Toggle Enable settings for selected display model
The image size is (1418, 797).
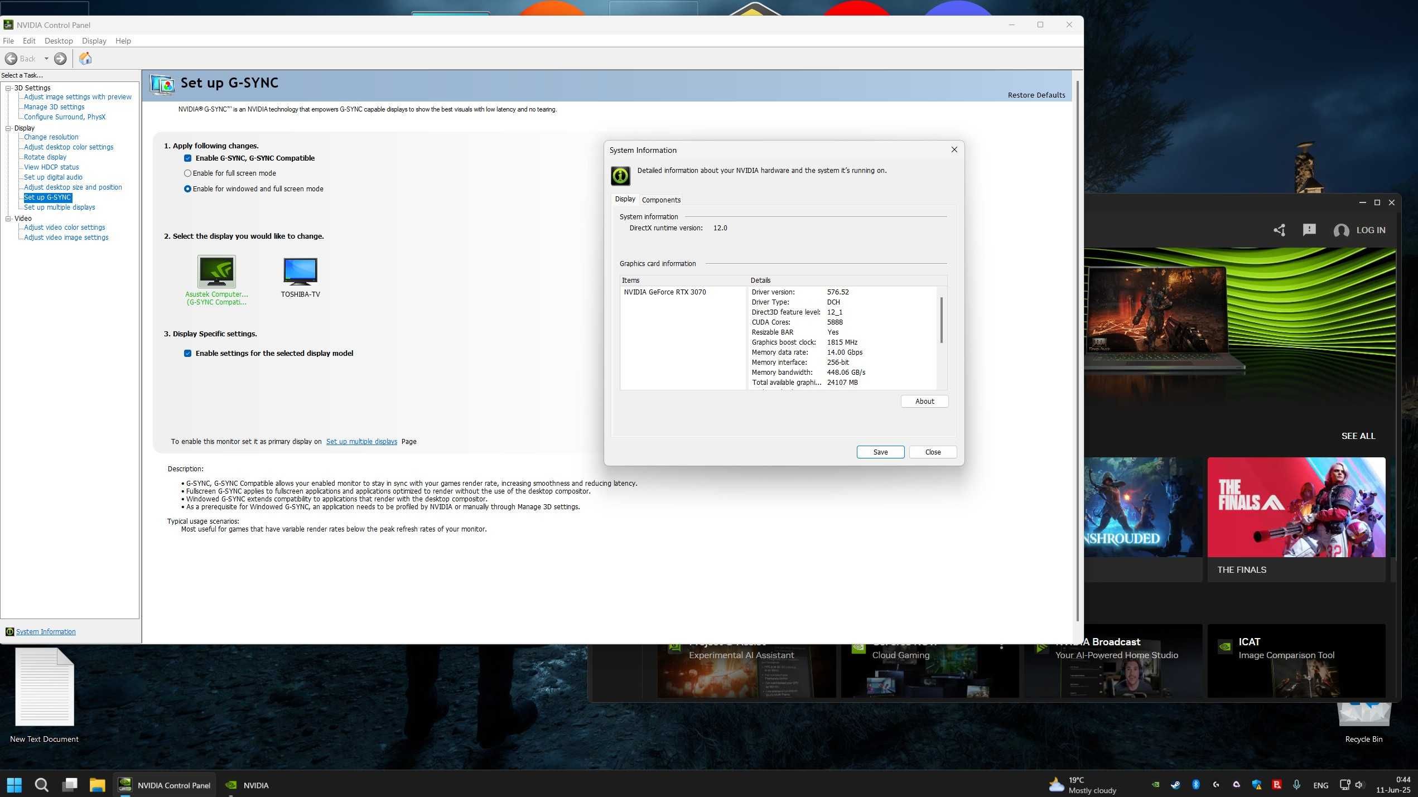188,354
